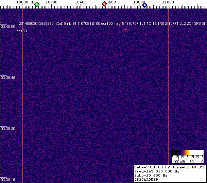The image size is (207, 183).
Task: Click the 03:39:15 time axis label
Action: [x=8, y=180]
